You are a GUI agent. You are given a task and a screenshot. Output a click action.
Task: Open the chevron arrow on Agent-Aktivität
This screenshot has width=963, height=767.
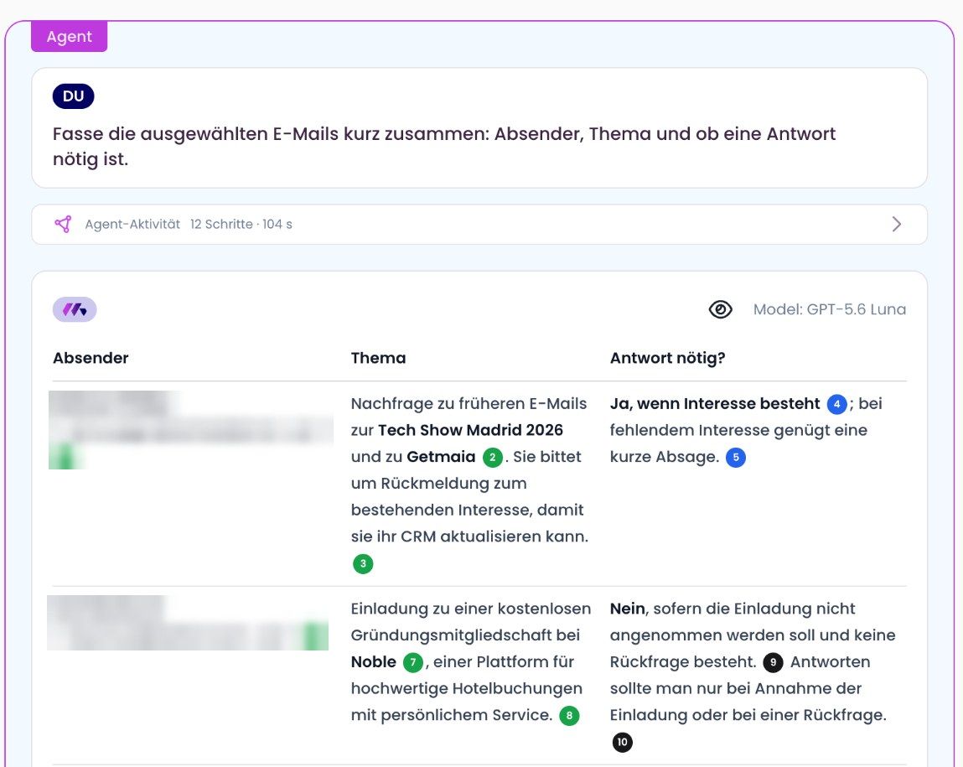coord(896,224)
